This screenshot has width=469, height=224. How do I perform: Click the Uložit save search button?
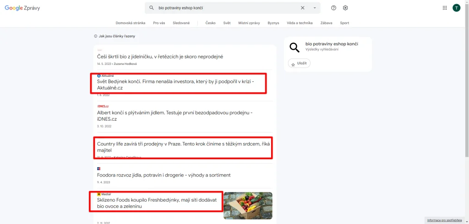[x=299, y=64]
